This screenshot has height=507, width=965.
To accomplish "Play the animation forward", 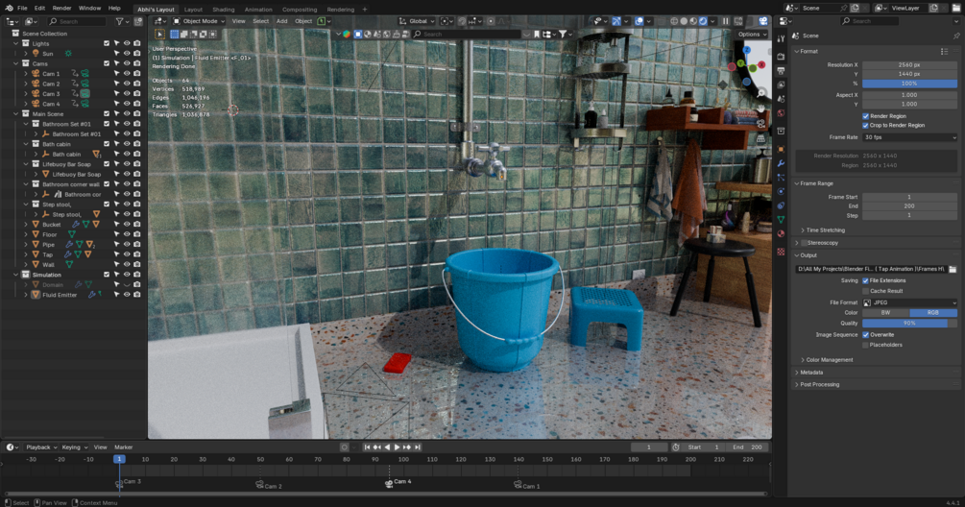I will (x=397, y=447).
